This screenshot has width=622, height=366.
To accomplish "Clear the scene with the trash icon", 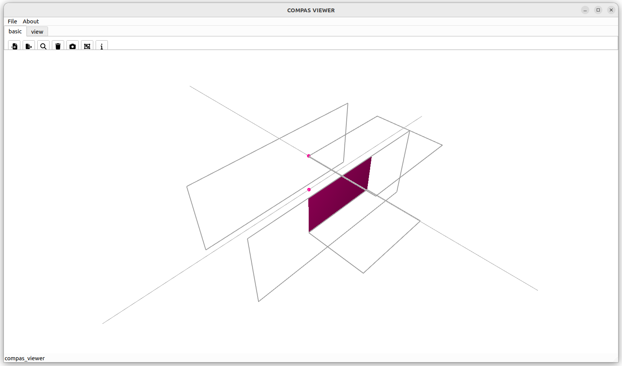I will tap(58, 46).
